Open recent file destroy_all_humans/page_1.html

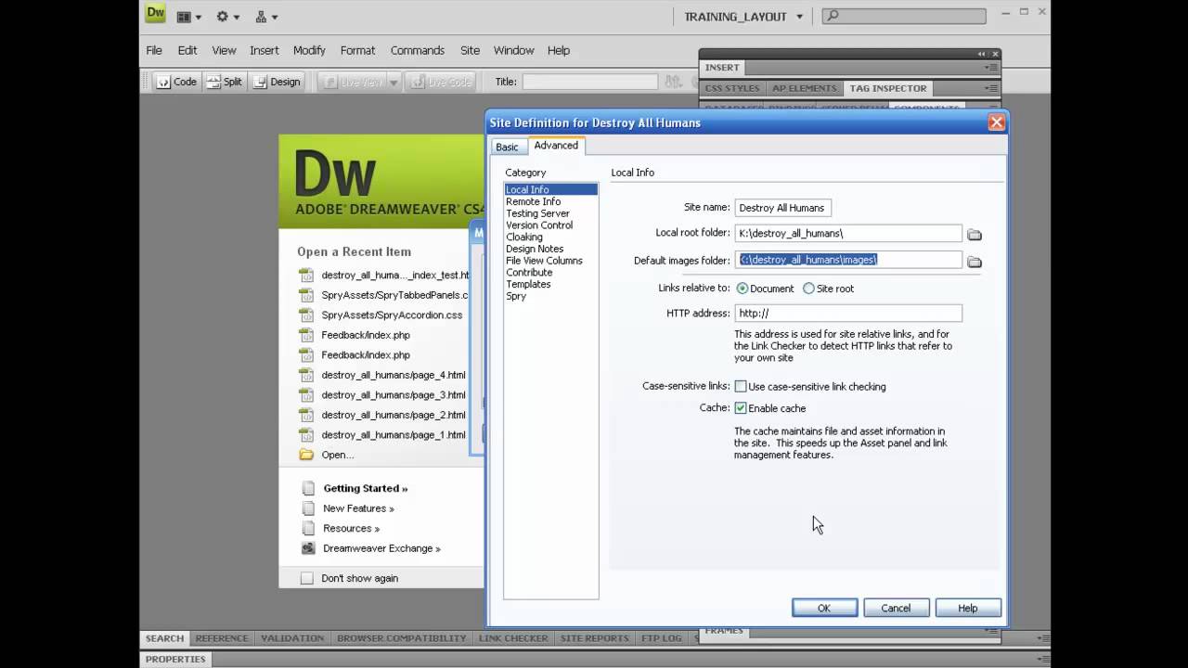(x=394, y=435)
